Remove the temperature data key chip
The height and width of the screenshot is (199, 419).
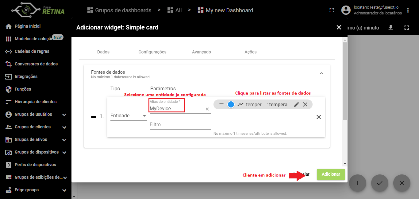[x=305, y=104]
